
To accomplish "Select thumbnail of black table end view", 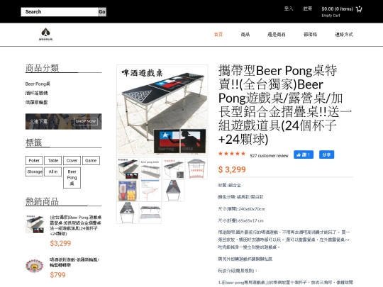I will (x=174, y=191).
